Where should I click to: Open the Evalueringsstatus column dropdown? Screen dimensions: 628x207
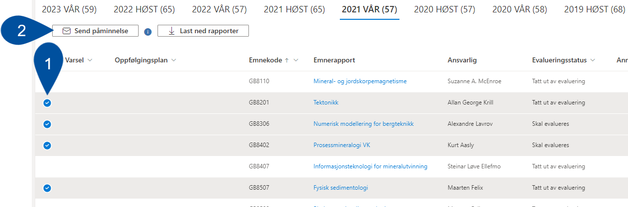point(592,60)
